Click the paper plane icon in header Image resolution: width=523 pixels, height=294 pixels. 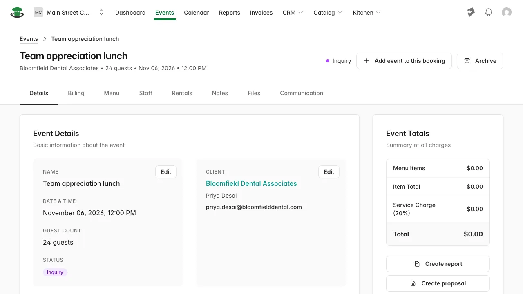[x=471, y=12]
